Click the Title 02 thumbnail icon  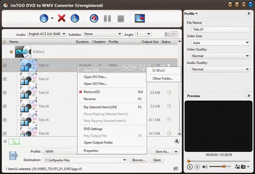point(28,79)
